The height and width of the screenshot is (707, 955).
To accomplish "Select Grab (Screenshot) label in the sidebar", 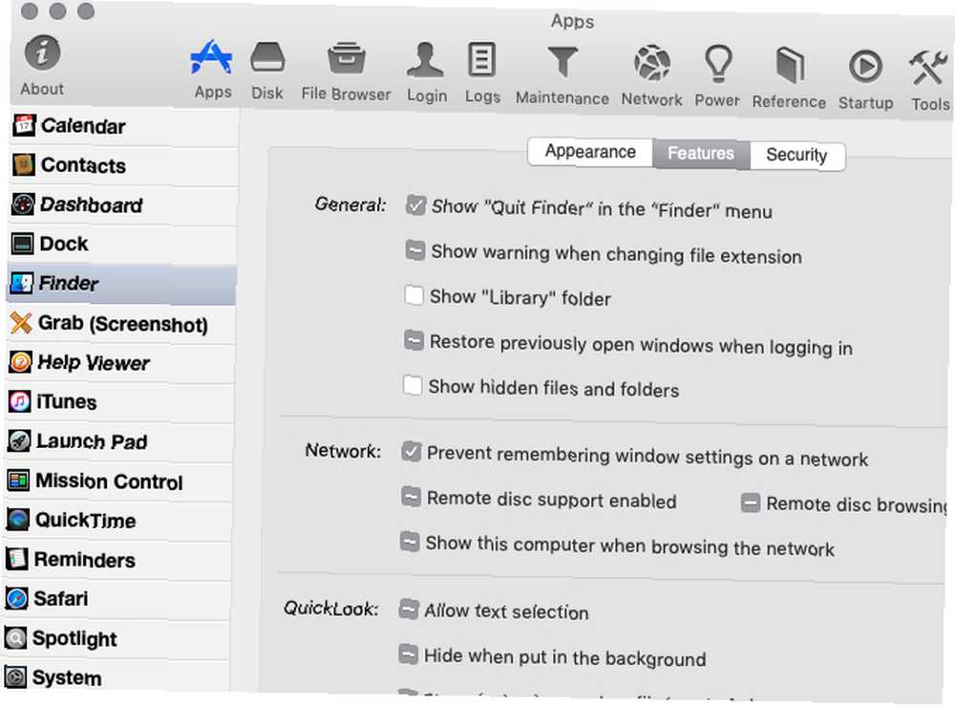I will [123, 324].
